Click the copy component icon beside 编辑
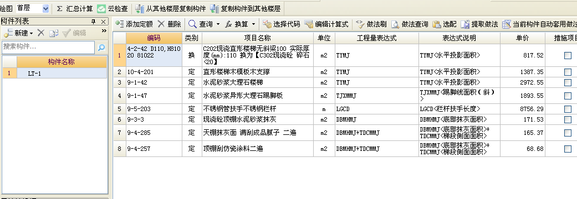 click(x=54, y=33)
